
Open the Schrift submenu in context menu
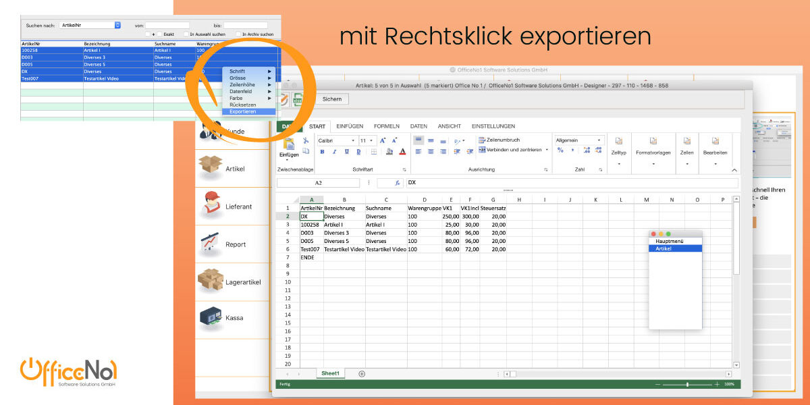click(249, 71)
